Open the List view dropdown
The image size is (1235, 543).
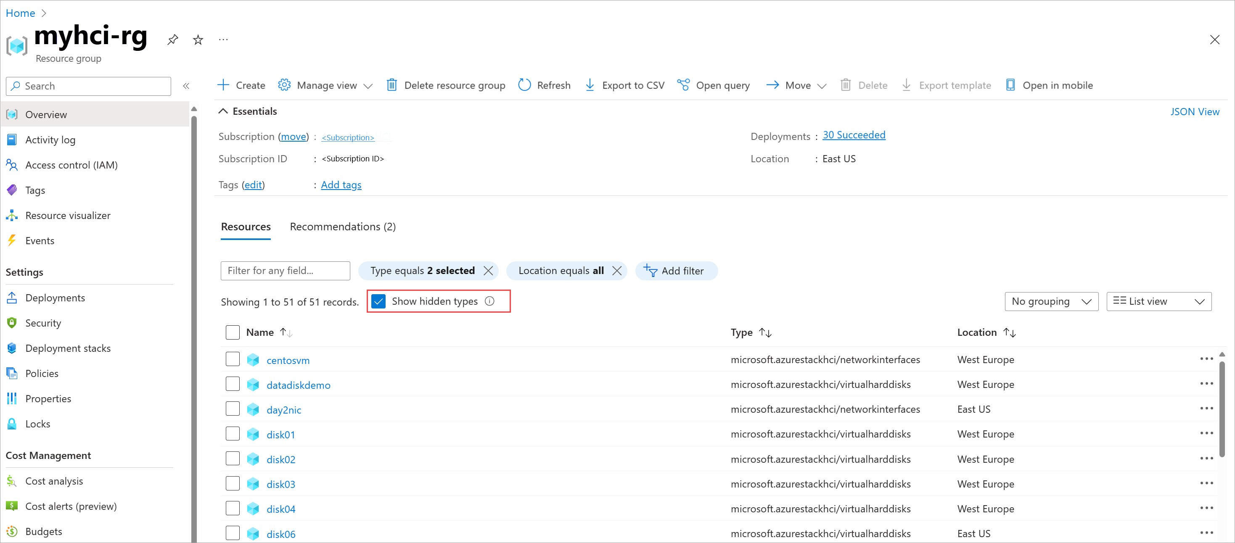1159,301
